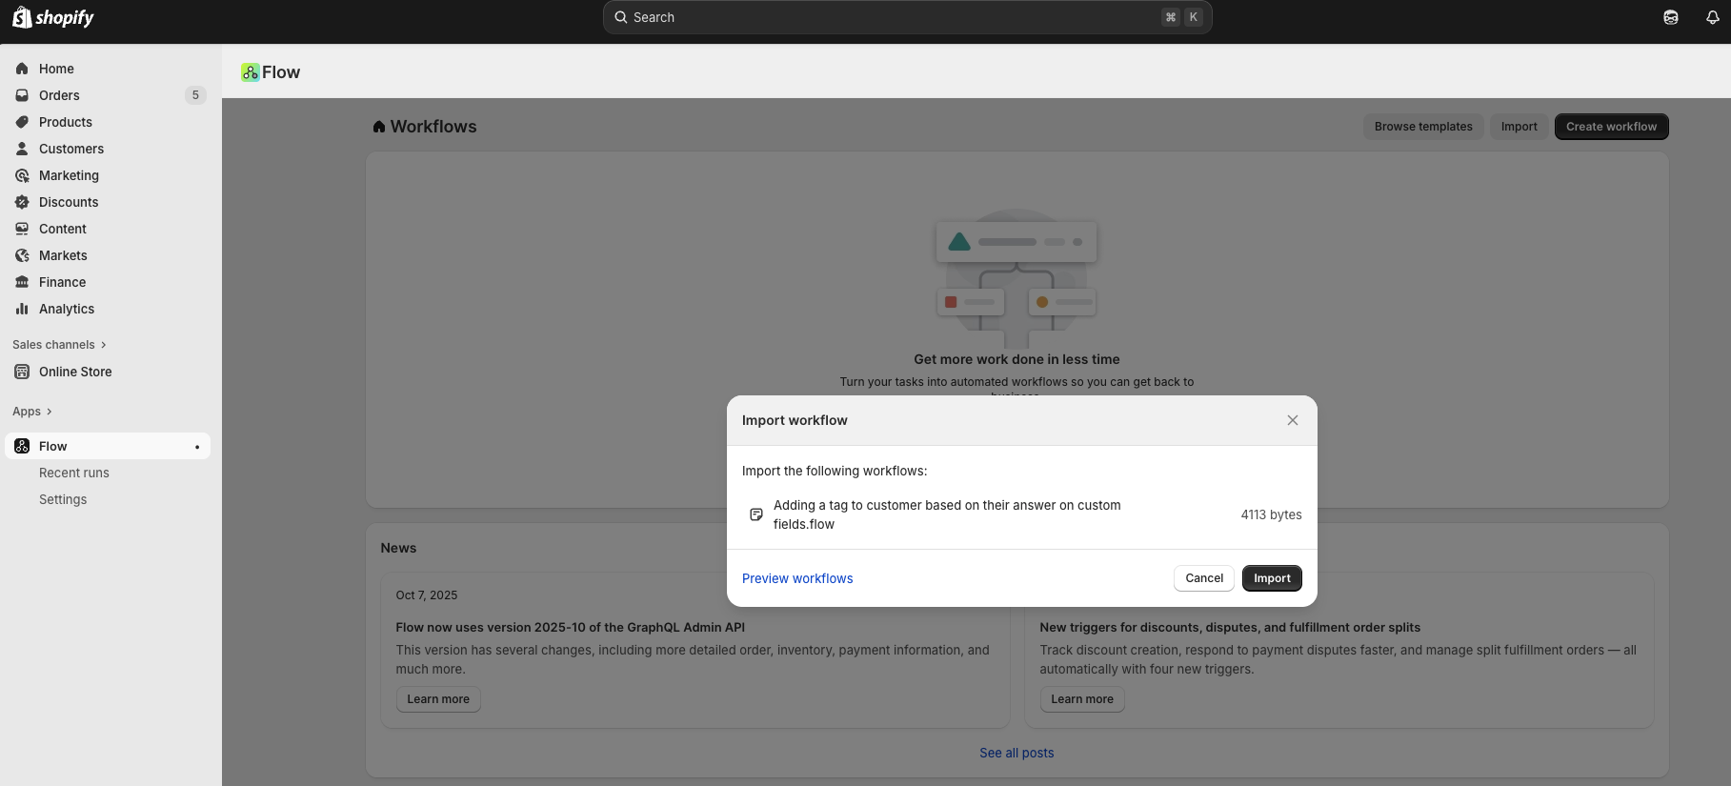Viewport: 1731px width, 786px height.
Task: Open the notifications bell icon
Action: click(1712, 17)
